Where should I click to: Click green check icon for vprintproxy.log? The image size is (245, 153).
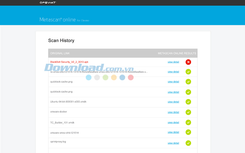(188, 143)
